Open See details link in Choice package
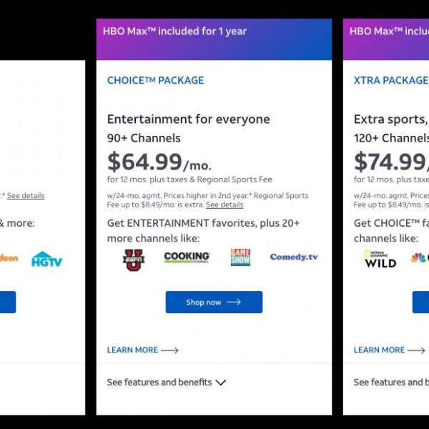 (x=225, y=204)
